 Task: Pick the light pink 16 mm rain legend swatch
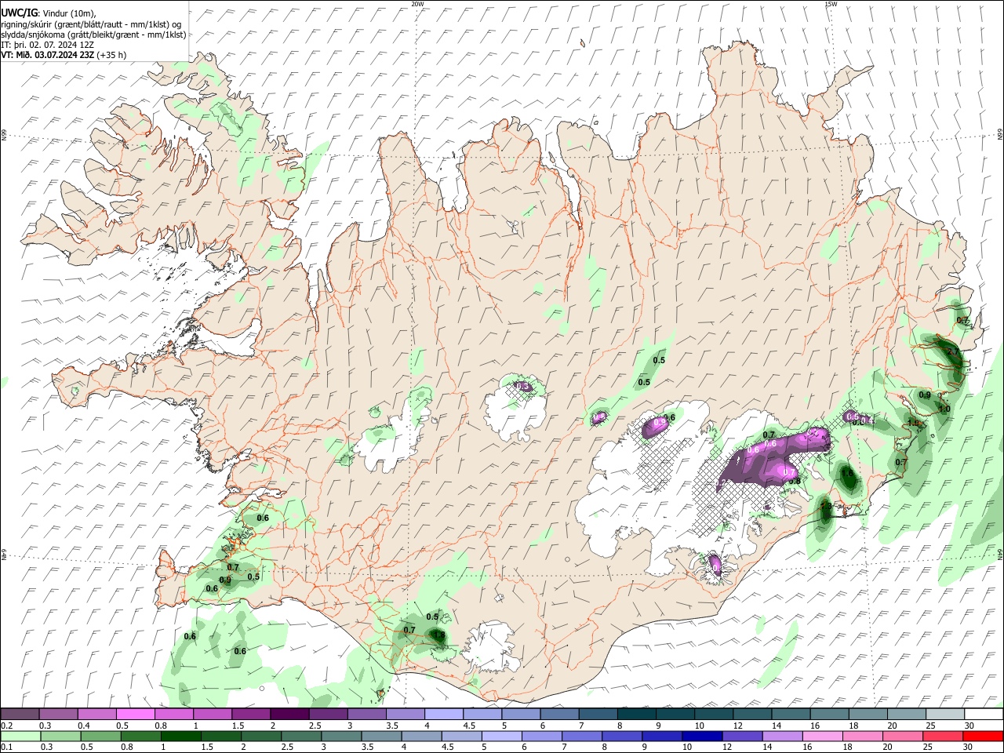[x=823, y=737]
